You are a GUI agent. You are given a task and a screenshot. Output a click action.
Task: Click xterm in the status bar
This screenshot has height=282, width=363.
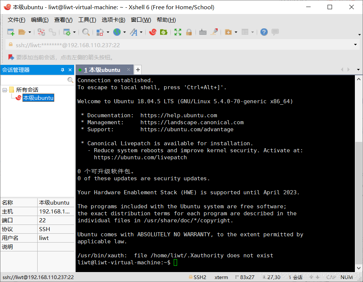pyautogui.click(x=221, y=277)
